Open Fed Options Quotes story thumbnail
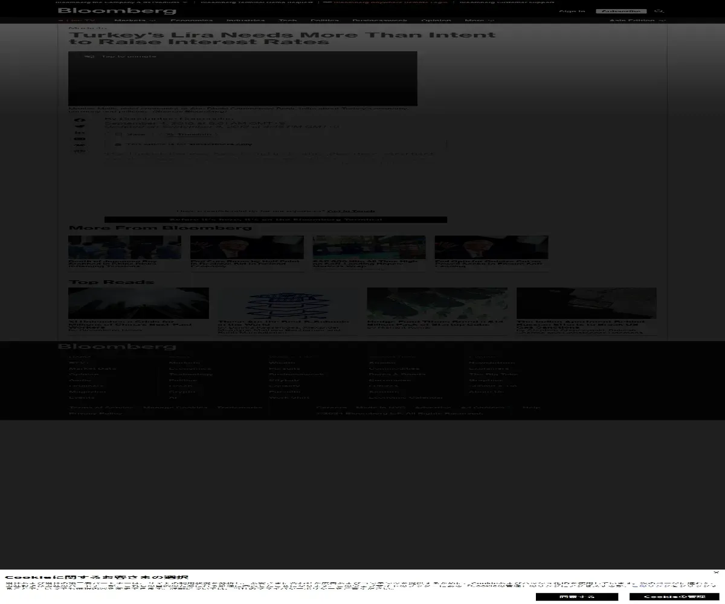Image resolution: width=725 pixels, height=604 pixels. click(491, 247)
